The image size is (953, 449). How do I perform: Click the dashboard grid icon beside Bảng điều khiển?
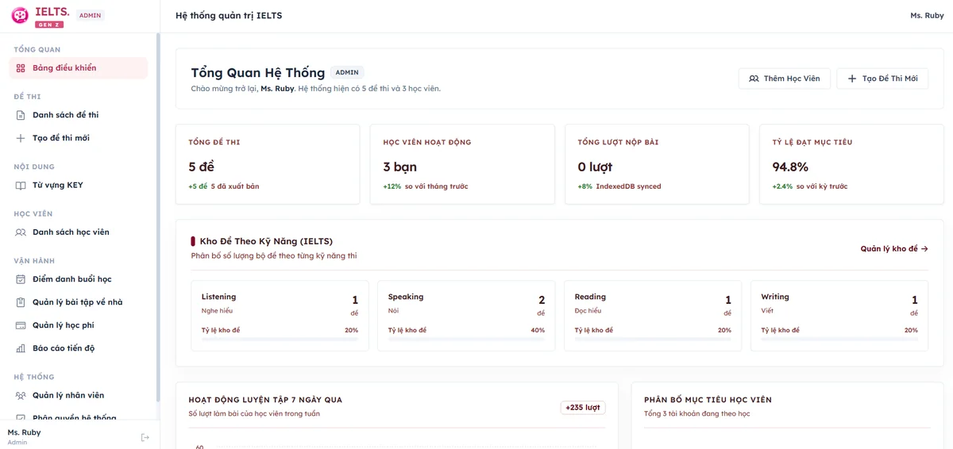(x=21, y=68)
